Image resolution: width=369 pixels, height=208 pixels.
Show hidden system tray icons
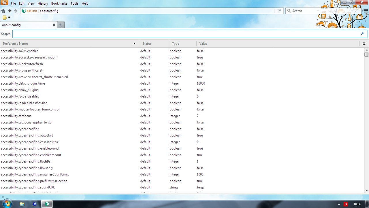pyautogui.click(x=339, y=204)
